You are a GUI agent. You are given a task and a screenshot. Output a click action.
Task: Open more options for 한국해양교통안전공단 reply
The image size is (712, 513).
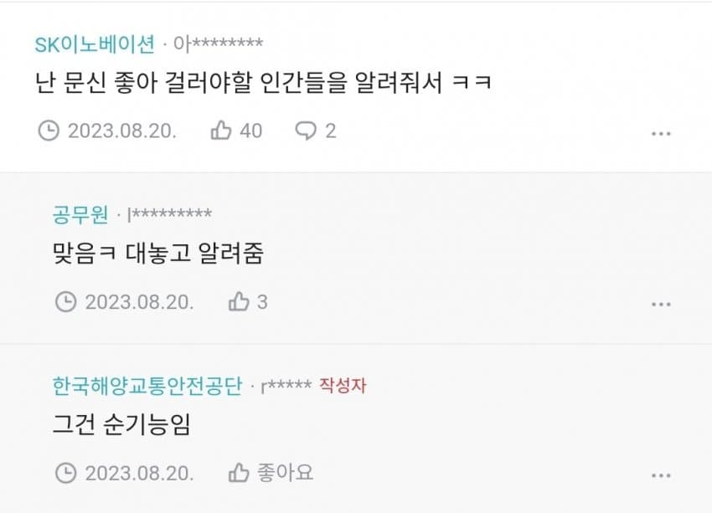(661, 475)
